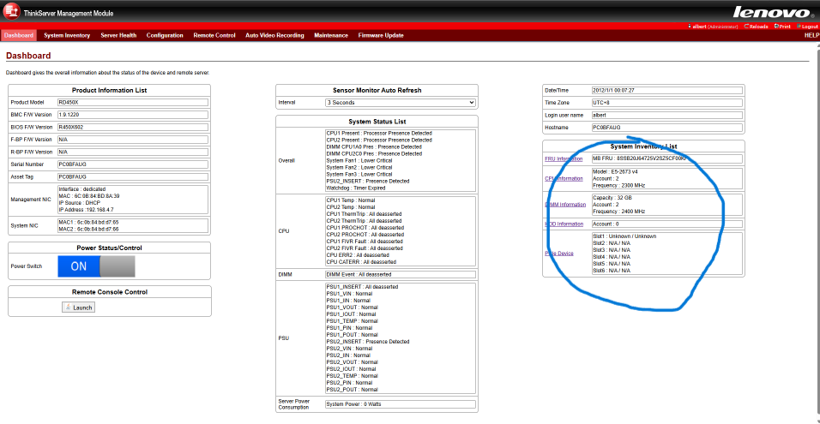Click the BMC F/W Version field
This screenshot has height=424, width=820.
coord(133,115)
